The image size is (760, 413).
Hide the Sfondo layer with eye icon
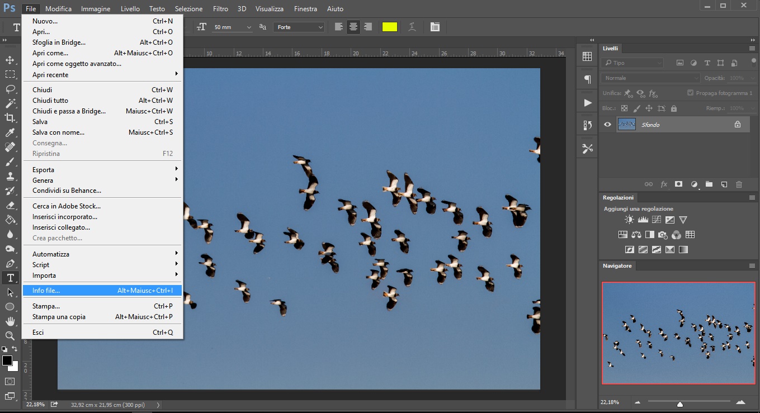coord(608,125)
